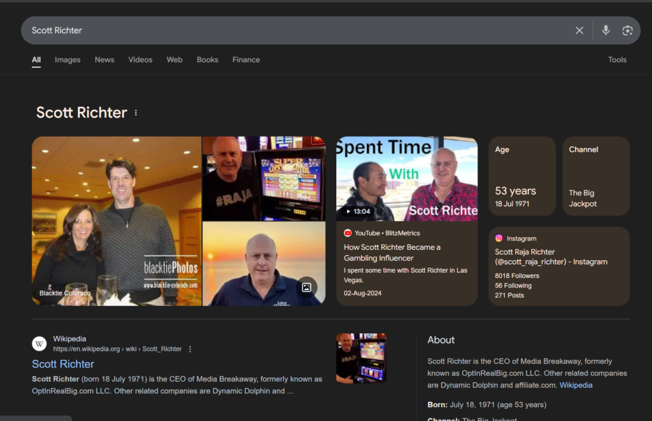652x421 pixels.
Task: Open more options beside Scott Richter heading
Action: (136, 113)
